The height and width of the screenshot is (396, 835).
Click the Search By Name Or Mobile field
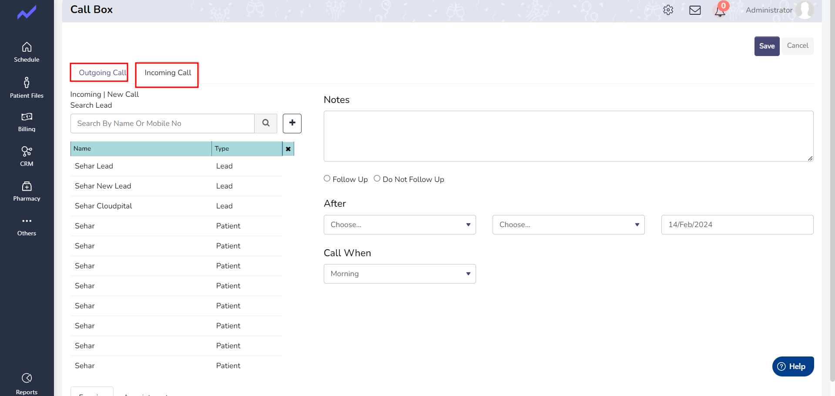tap(162, 123)
